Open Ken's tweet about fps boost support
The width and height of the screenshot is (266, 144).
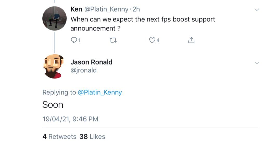pyautogui.click(x=143, y=23)
